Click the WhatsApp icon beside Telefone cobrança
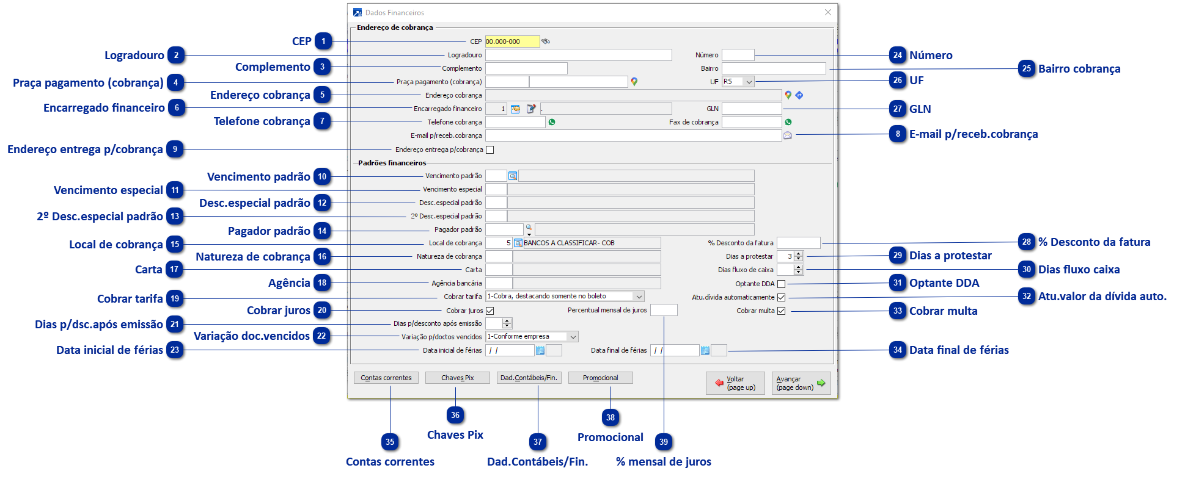Screen dimensions: 1177x479 552,122
